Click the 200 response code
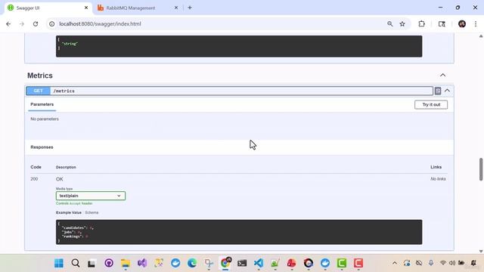484x272 pixels. 34,179
